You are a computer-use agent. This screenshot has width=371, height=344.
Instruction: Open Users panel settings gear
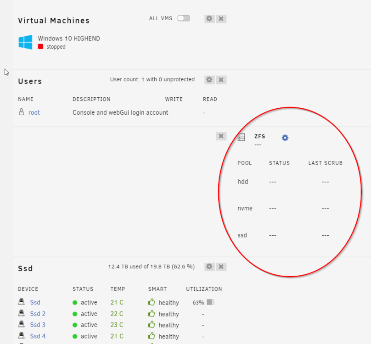pyautogui.click(x=209, y=80)
